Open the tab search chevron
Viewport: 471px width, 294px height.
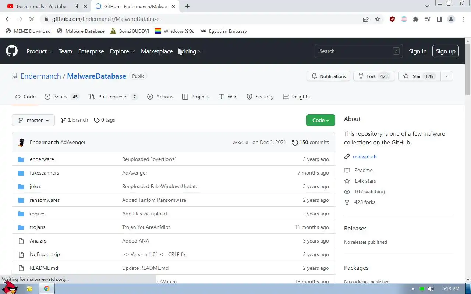click(427, 6)
